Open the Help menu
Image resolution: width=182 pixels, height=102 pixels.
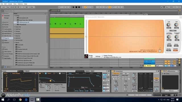tap(25, 4)
